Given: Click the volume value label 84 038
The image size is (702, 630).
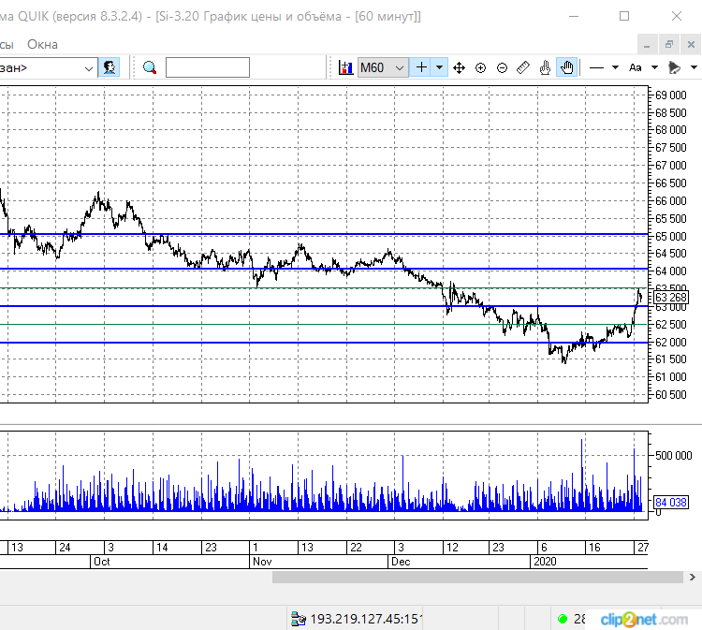Looking at the screenshot, I should (670, 503).
